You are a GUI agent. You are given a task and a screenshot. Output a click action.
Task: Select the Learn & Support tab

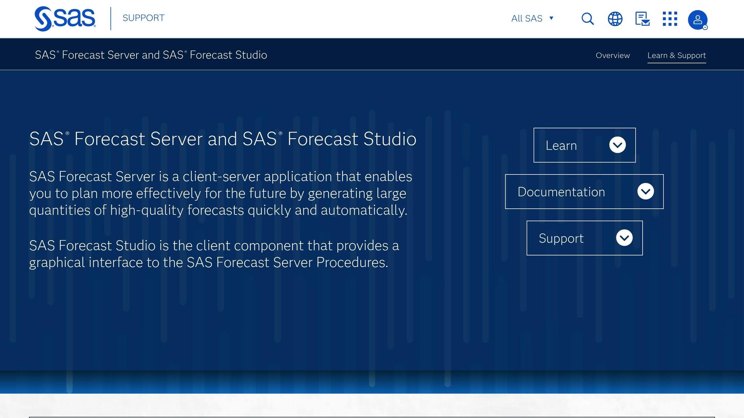tap(677, 55)
